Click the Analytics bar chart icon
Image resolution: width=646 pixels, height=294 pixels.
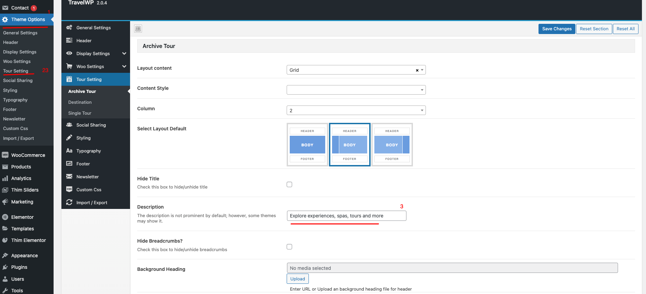click(5, 178)
